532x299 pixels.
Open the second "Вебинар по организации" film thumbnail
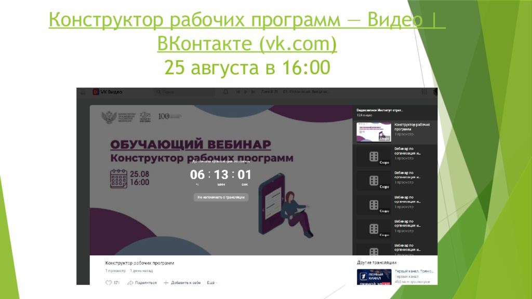click(374, 180)
